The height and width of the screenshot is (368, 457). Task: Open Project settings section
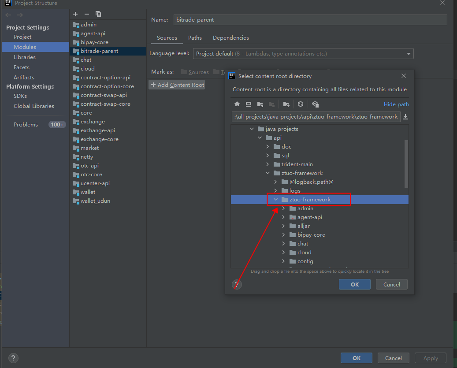click(22, 37)
